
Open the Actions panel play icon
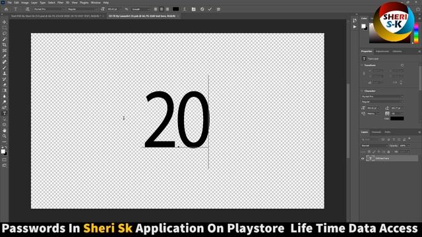click(355, 27)
